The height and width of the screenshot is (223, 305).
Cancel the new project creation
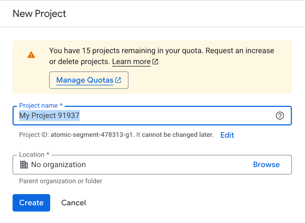73,203
